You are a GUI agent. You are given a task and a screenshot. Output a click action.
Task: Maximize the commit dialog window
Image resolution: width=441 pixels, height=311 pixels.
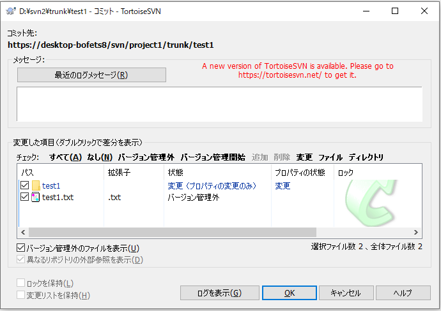(395, 11)
